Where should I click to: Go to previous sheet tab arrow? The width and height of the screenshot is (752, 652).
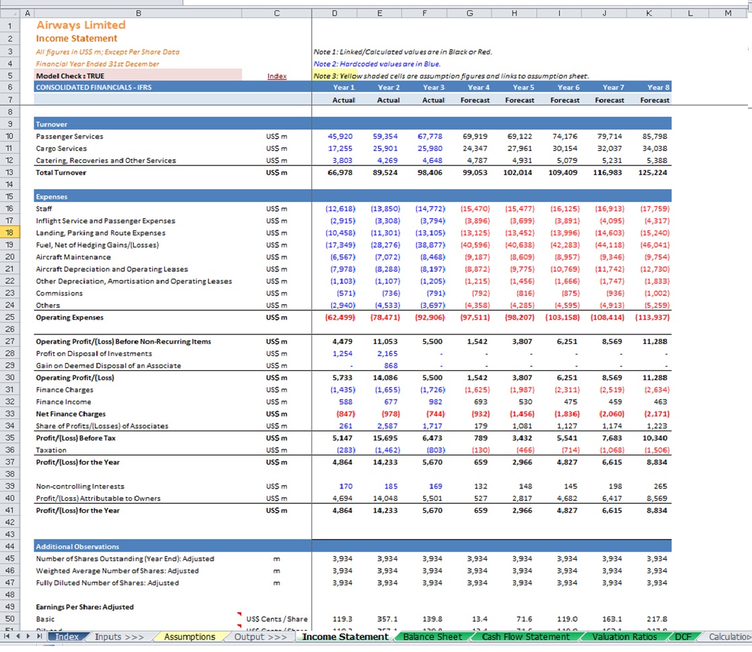17,636
